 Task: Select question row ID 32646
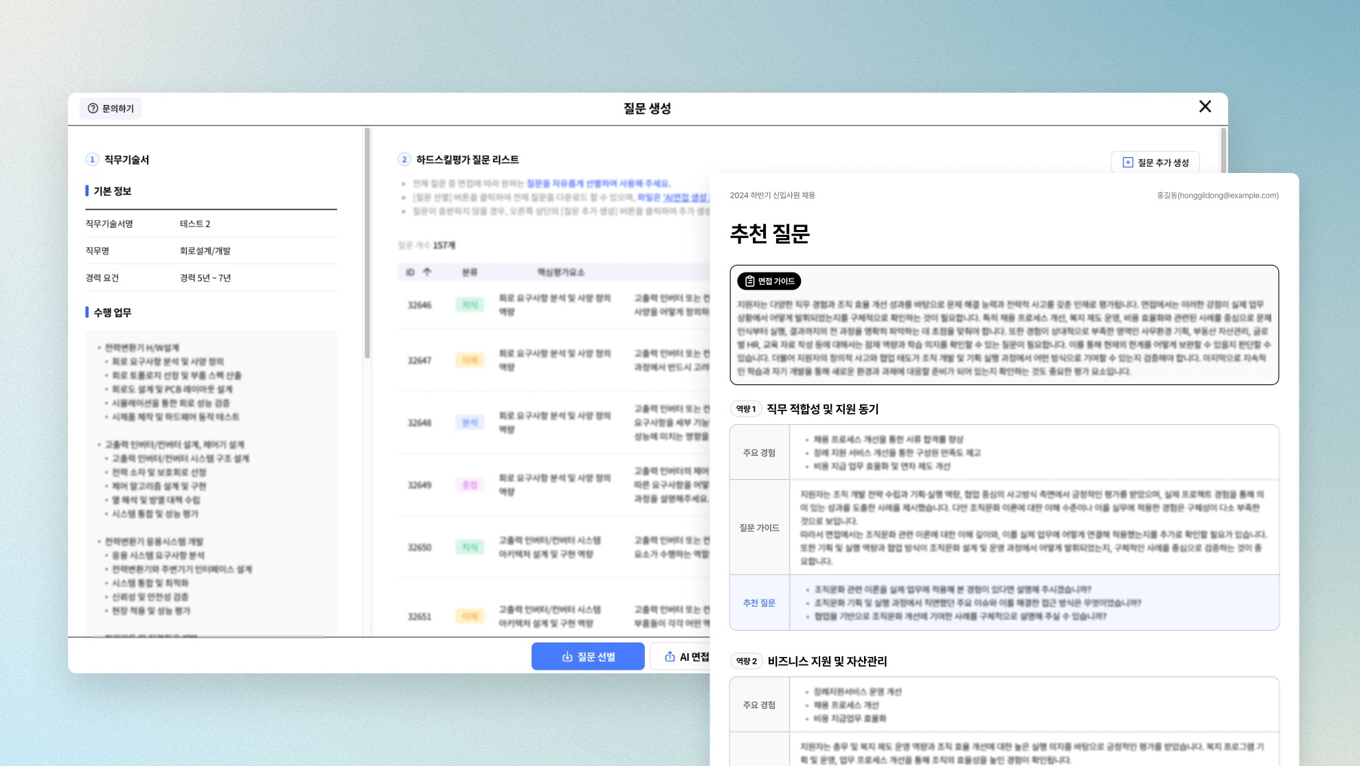point(420,305)
